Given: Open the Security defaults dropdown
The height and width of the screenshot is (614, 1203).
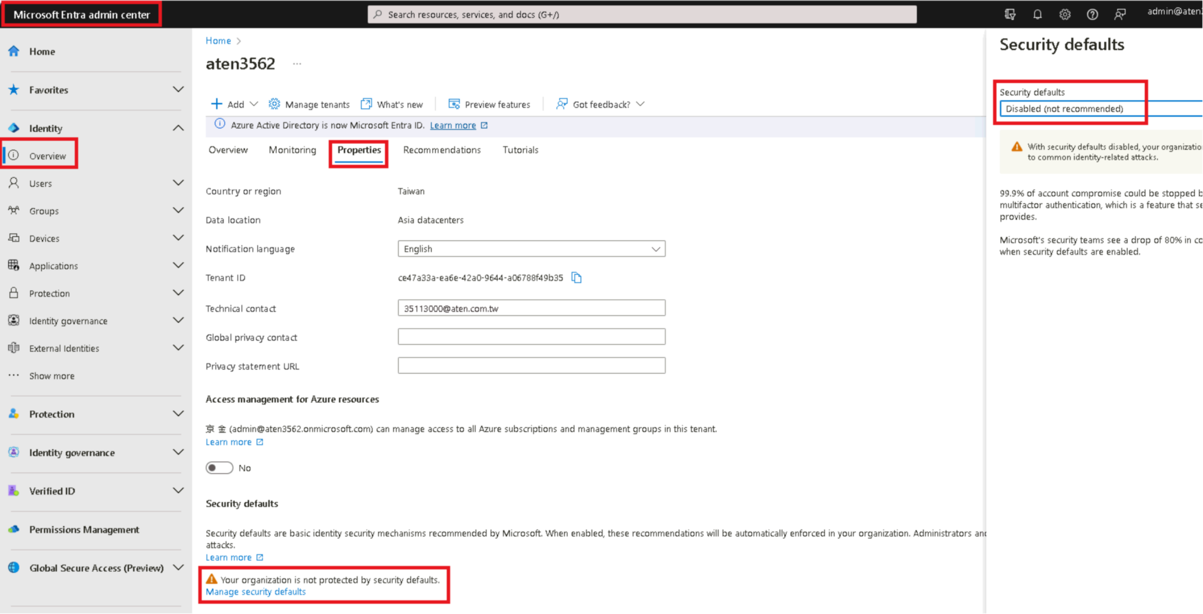Looking at the screenshot, I should point(1101,109).
